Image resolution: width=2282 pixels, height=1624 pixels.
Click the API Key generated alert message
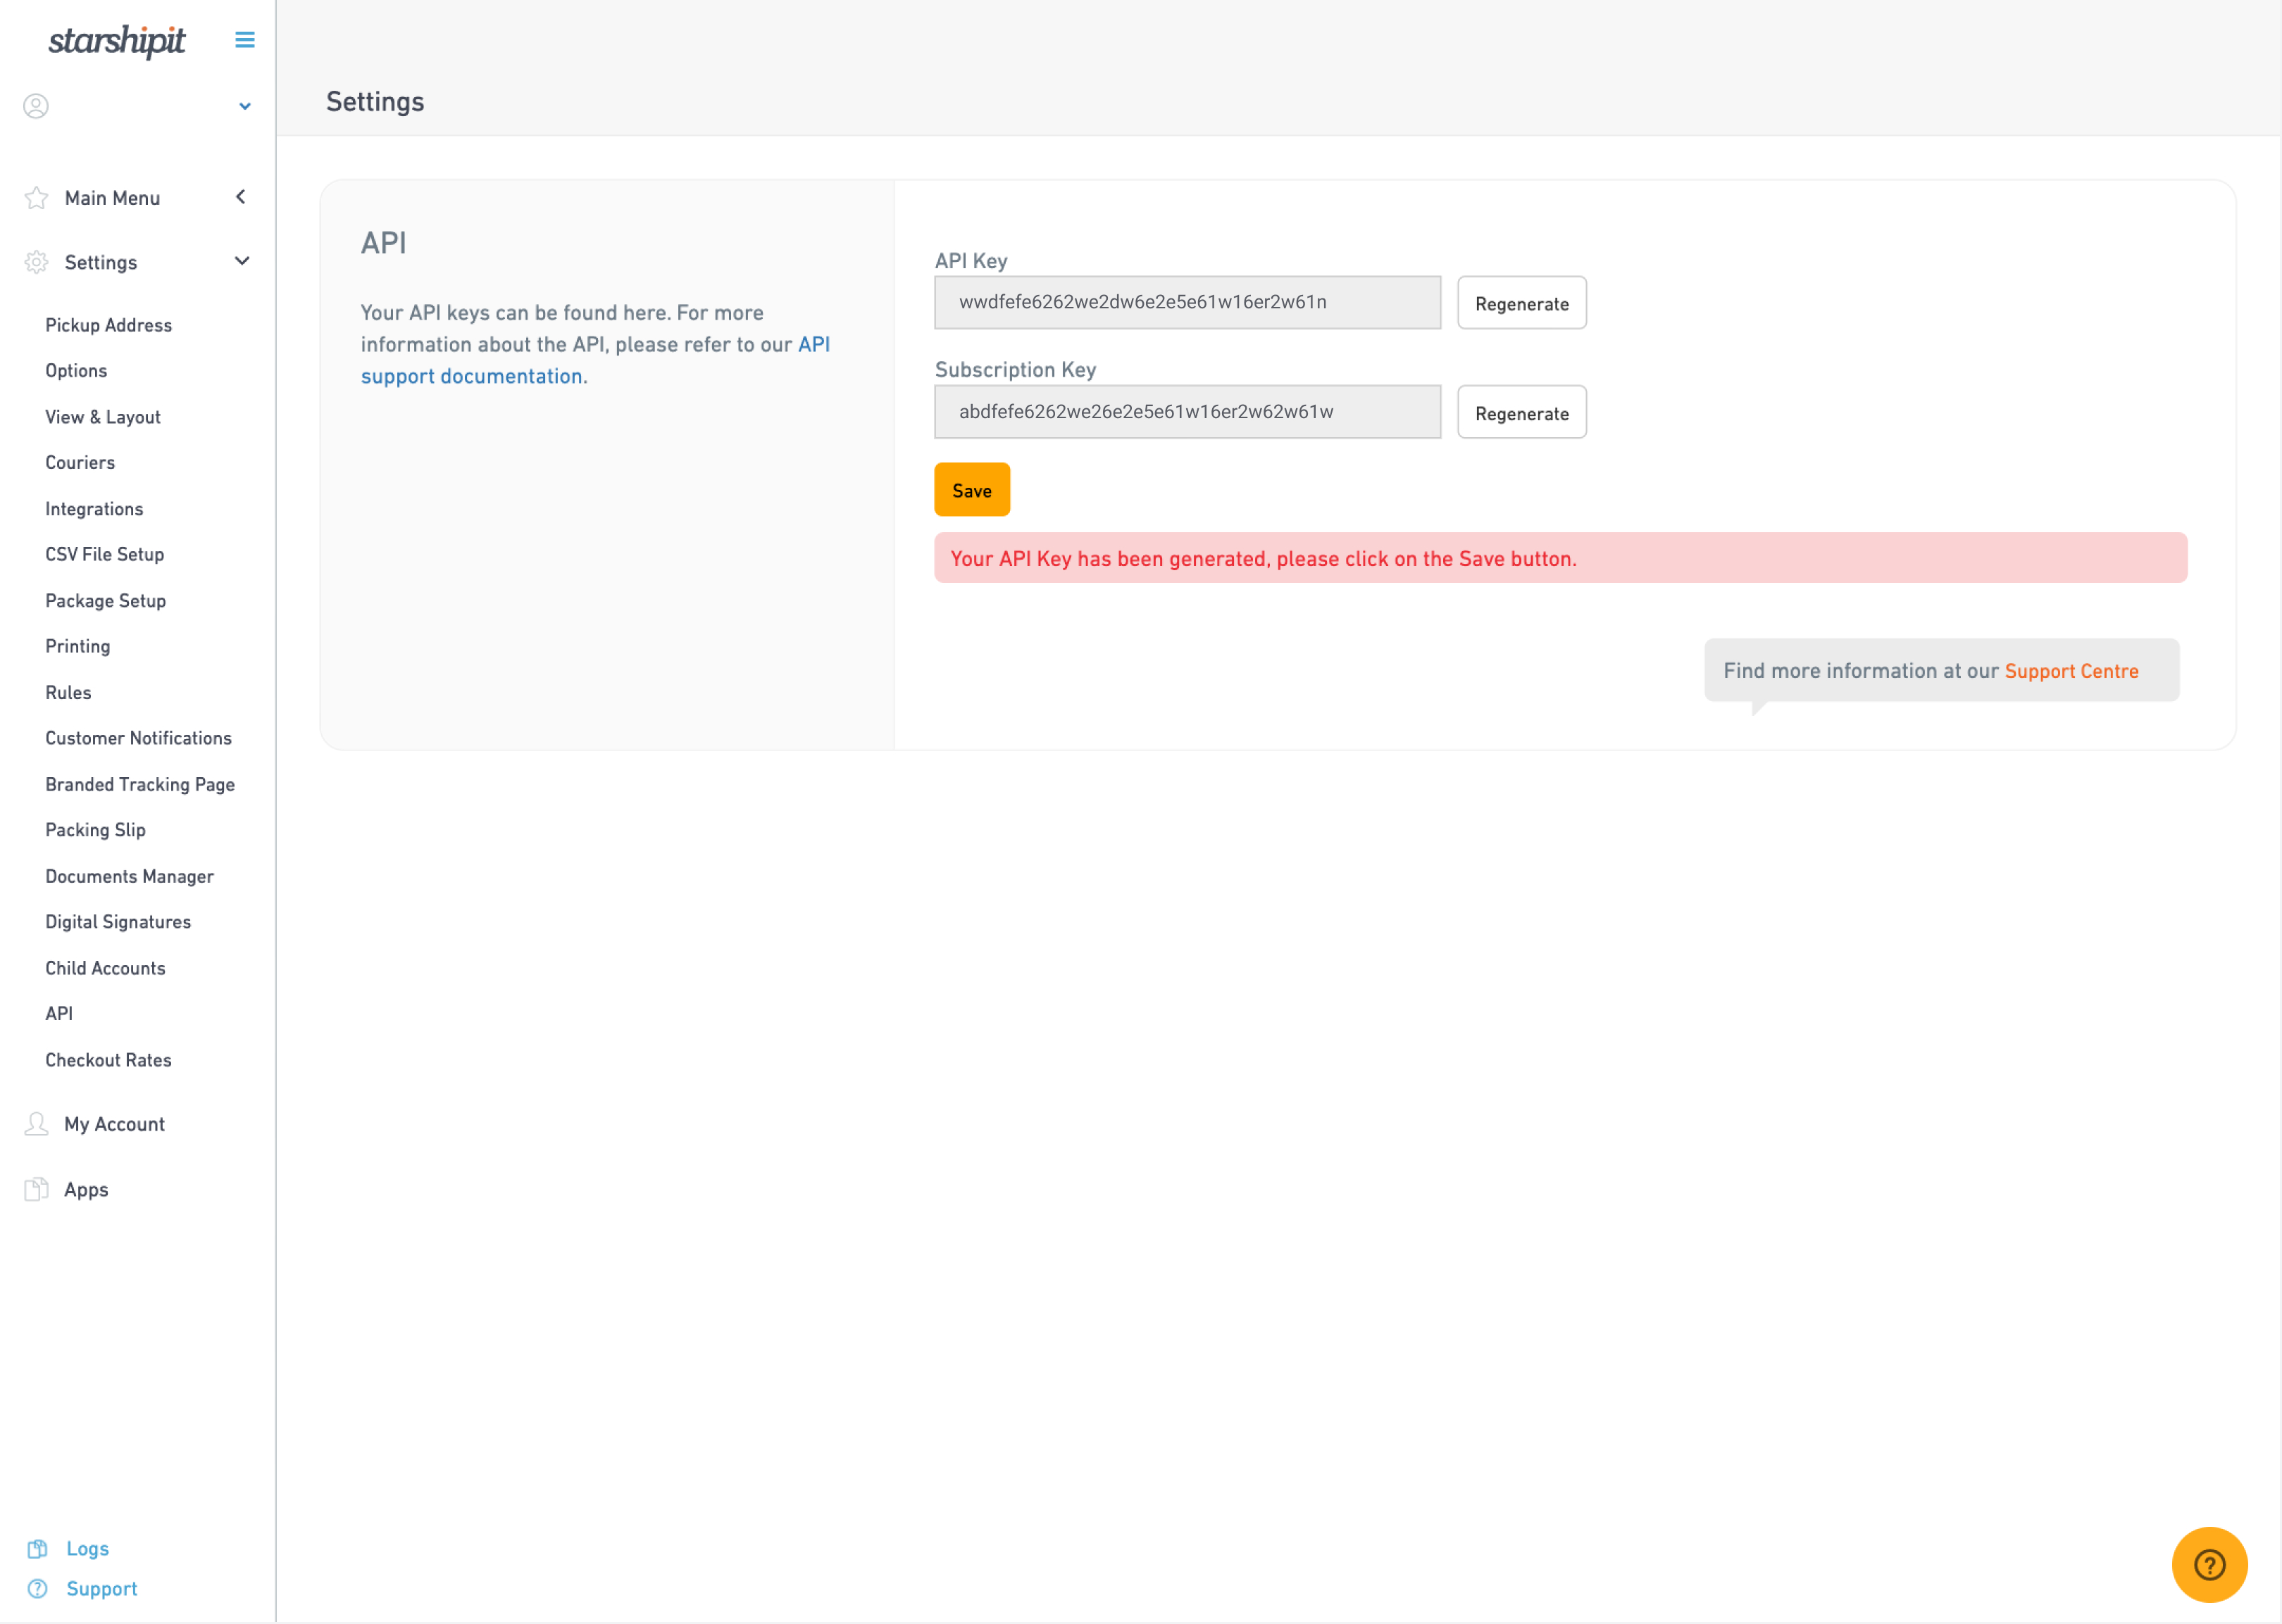click(x=1561, y=558)
